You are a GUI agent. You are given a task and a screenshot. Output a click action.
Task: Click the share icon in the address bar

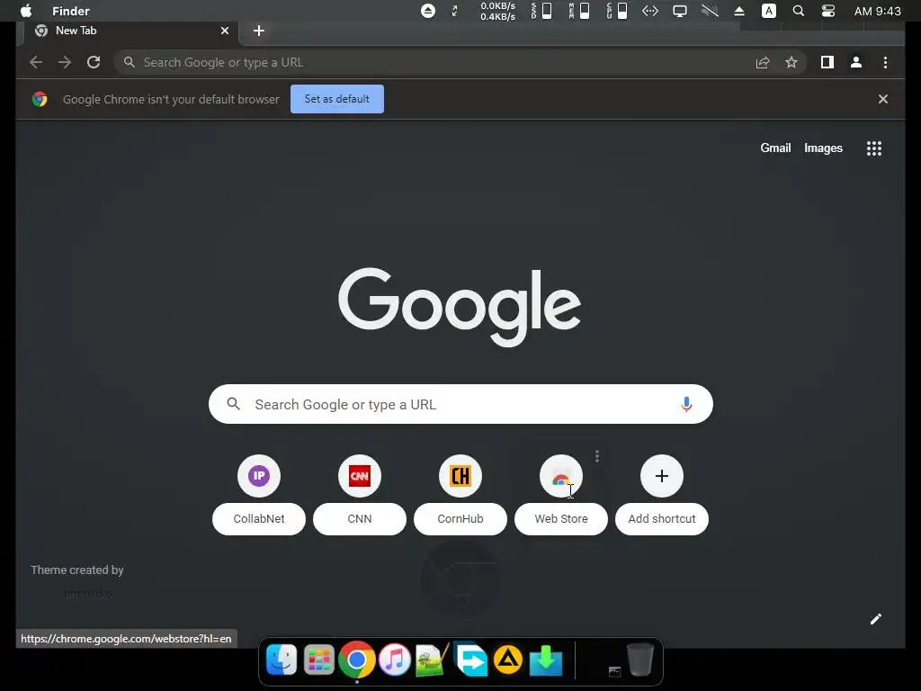coord(763,62)
